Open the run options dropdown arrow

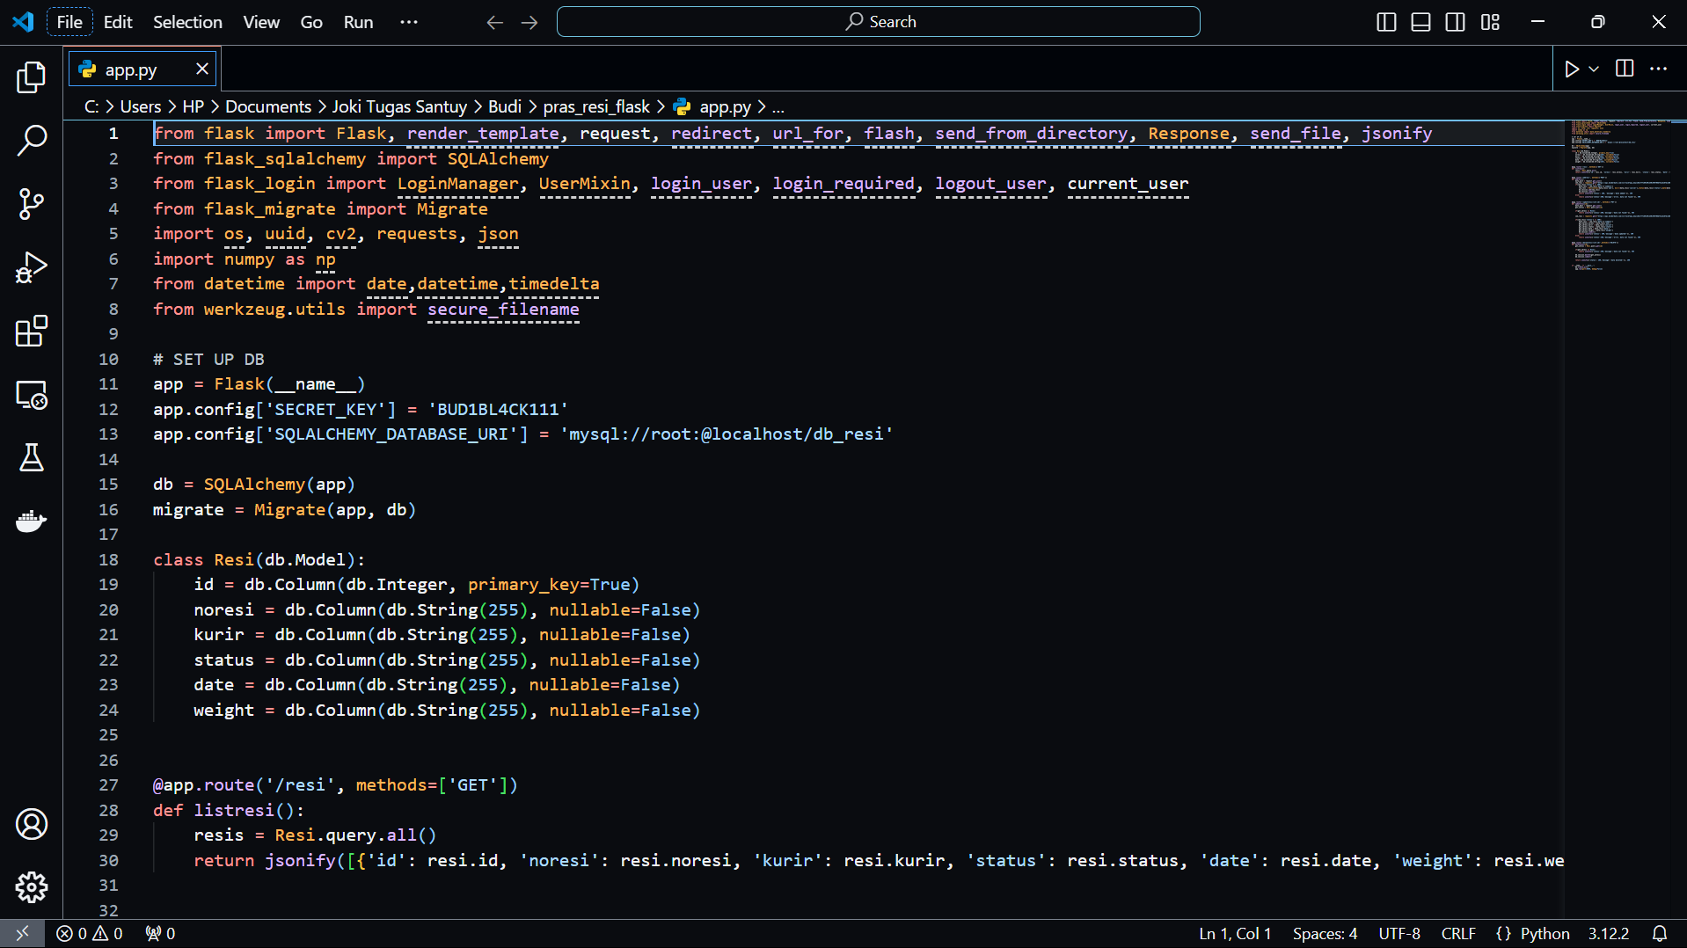click(1594, 69)
